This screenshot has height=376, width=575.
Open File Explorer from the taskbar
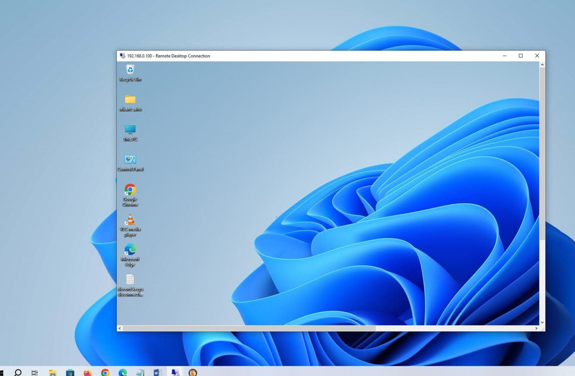53,372
